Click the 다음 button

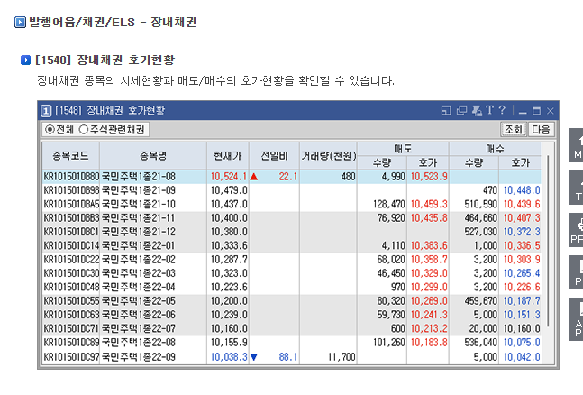tap(541, 130)
